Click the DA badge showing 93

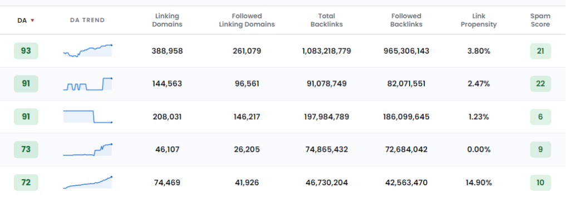tap(26, 51)
